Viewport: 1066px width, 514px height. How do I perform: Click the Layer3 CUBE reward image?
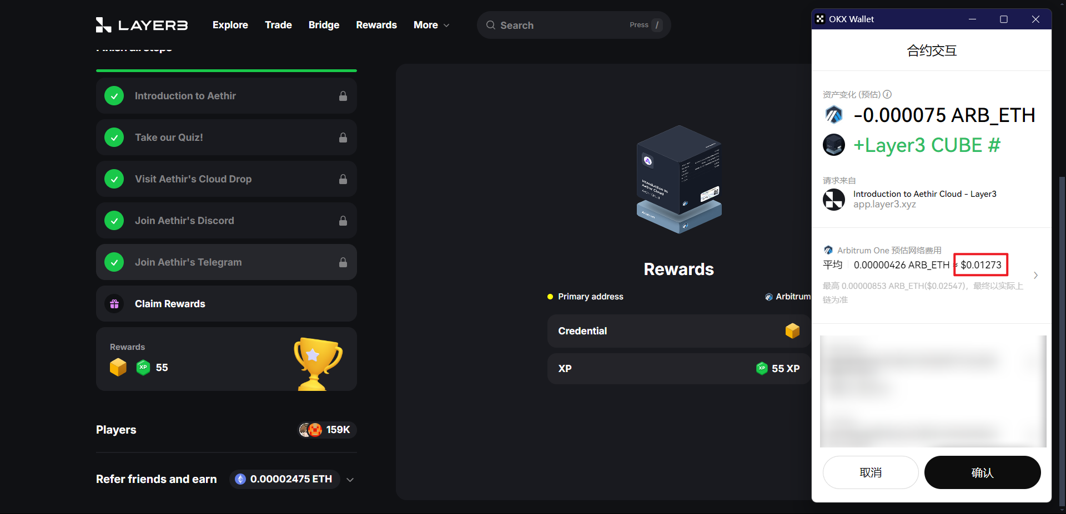(679, 179)
